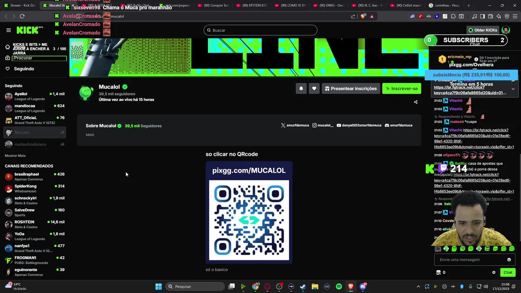Image resolution: width=521 pixels, height=293 pixels.
Task: Click the green Inscrever-se button
Action: (402, 88)
